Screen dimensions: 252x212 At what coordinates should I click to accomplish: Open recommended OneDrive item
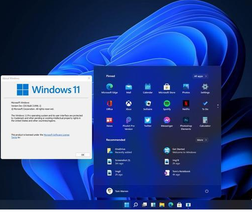120,150
